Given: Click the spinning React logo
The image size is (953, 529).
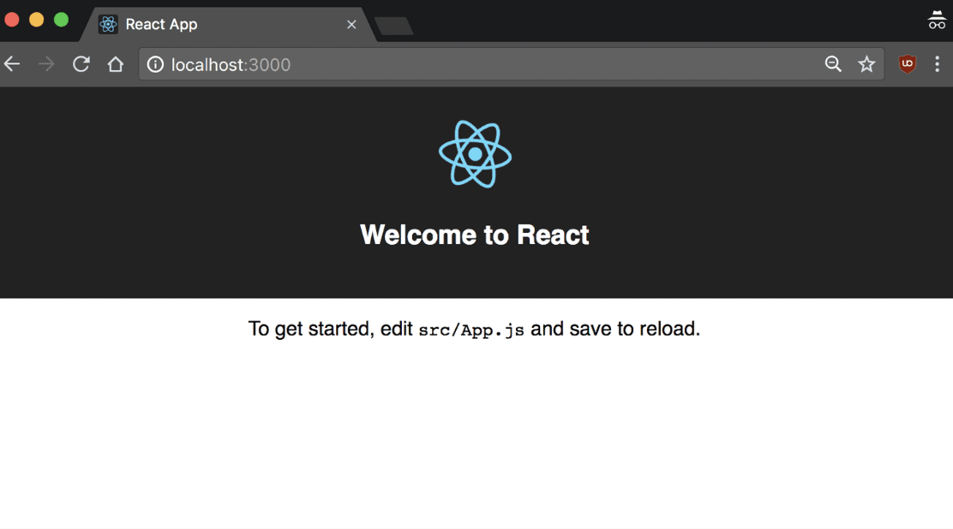Looking at the screenshot, I should point(476,154).
